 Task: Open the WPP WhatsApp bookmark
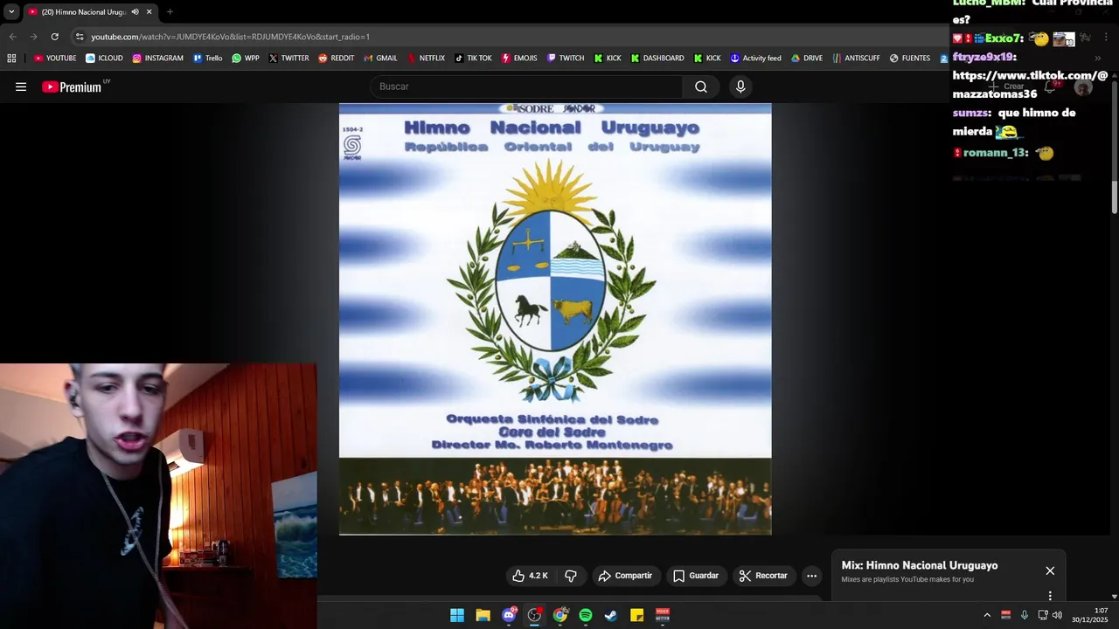click(246, 59)
